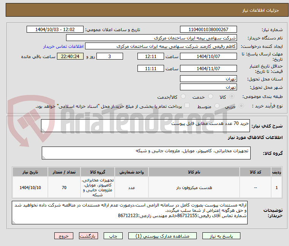Click column header ردیف
This screenshot has height=246, width=289.
tap(276, 172)
